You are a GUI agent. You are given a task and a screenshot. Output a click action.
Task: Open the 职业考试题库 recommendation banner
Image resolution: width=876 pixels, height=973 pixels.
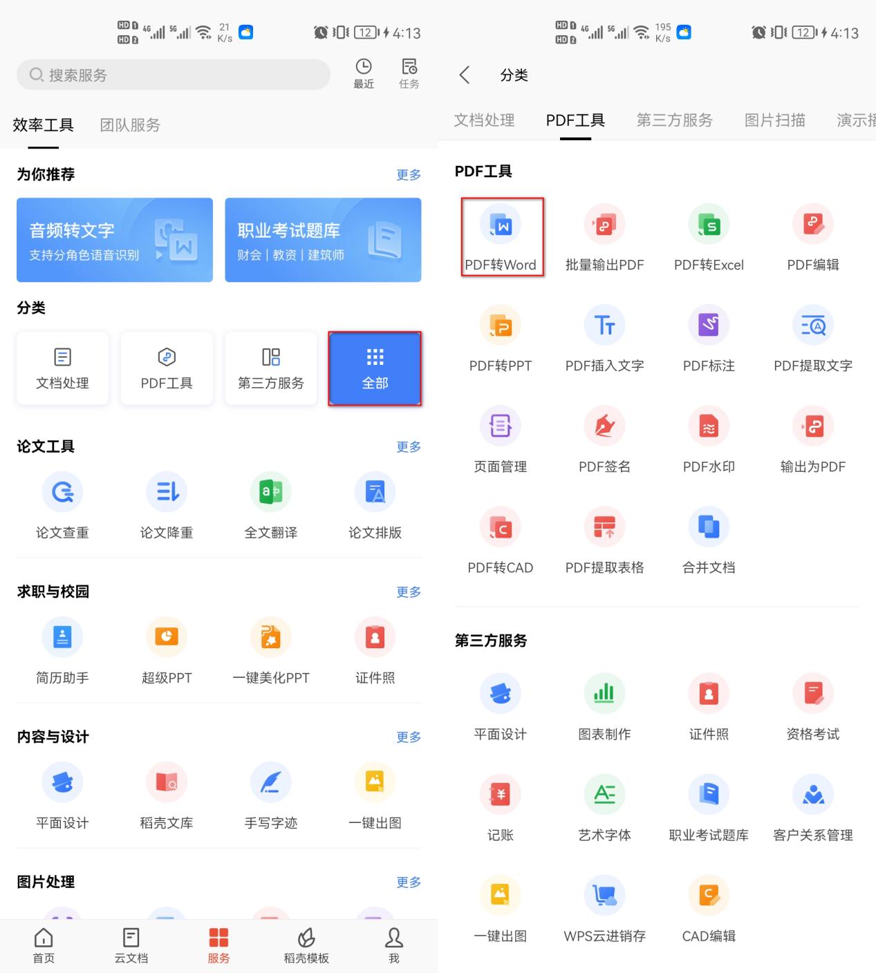(x=322, y=239)
